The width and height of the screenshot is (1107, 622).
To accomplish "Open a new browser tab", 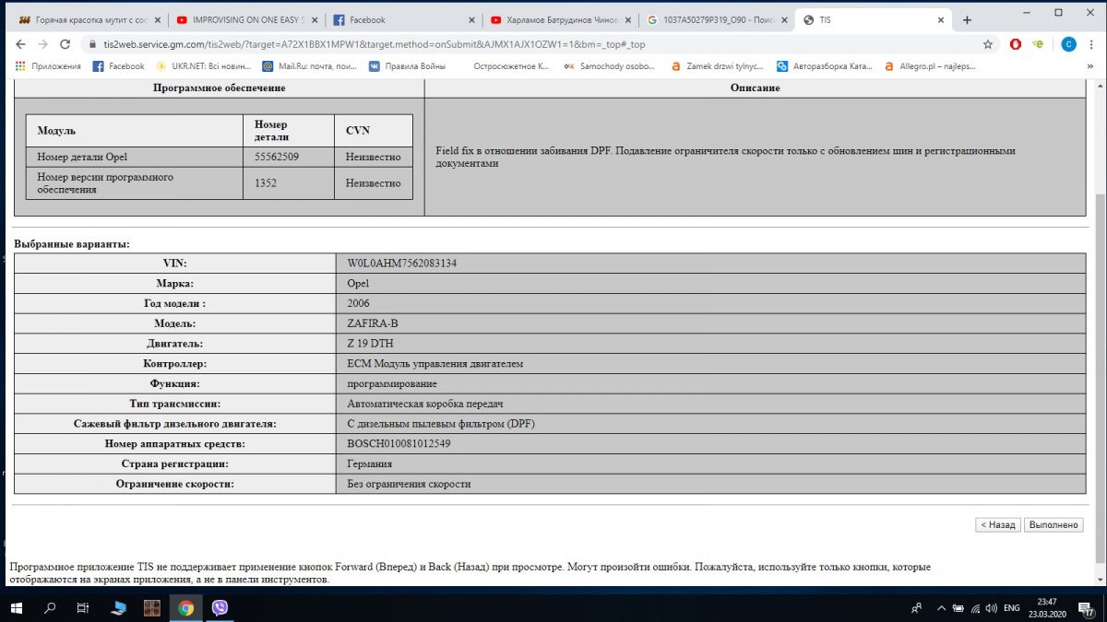I will pyautogui.click(x=967, y=19).
